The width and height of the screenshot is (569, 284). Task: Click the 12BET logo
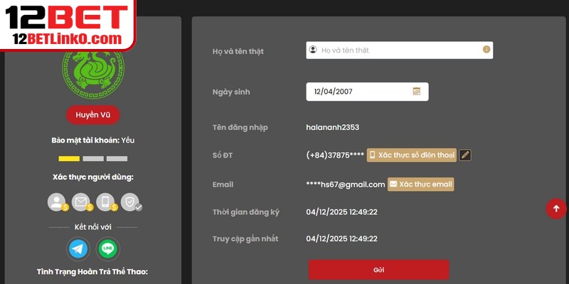tap(68, 15)
